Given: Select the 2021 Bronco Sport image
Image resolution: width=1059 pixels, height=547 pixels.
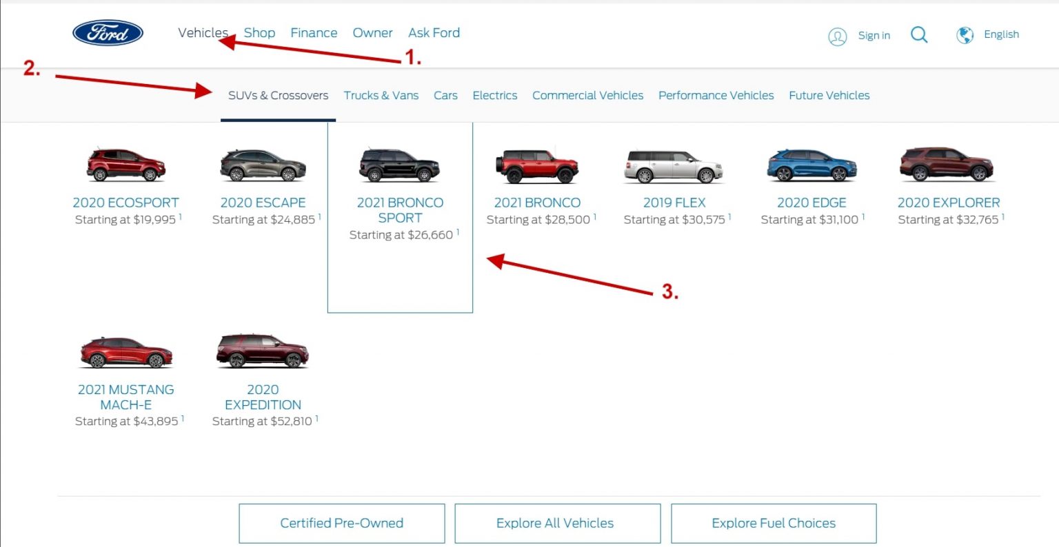Looking at the screenshot, I should point(399,165).
